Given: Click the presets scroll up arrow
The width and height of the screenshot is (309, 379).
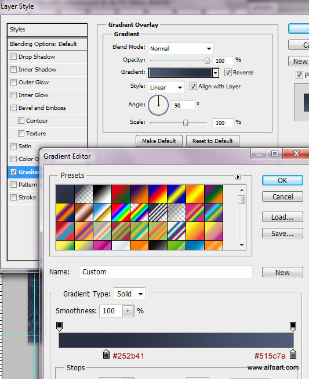Looking at the screenshot, I should tap(242, 190).
